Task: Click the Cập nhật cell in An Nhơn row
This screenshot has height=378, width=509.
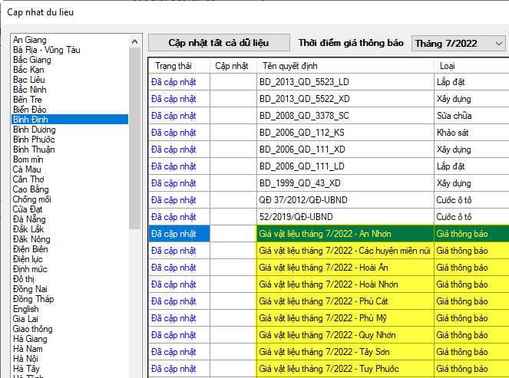Action: click(233, 234)
